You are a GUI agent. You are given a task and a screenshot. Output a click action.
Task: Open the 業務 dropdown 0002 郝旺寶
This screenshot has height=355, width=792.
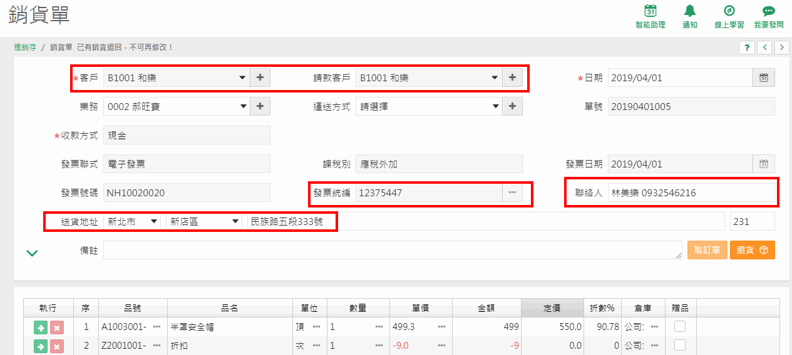coord(177,107)
